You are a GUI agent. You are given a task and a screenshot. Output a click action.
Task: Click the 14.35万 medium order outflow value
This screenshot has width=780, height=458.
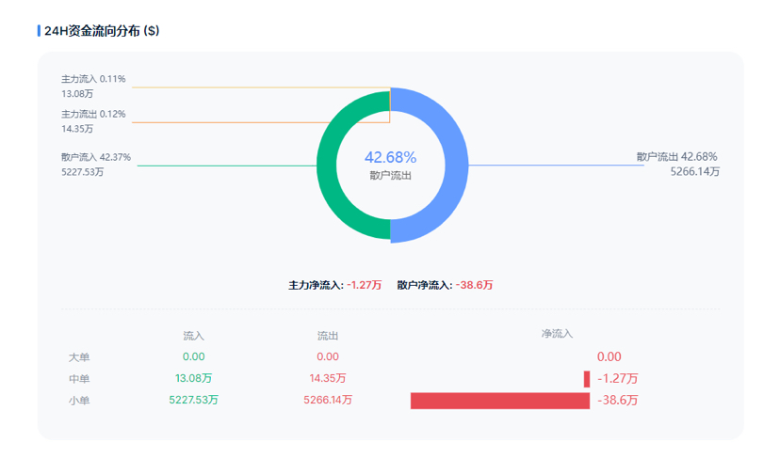tap(328, 379)
